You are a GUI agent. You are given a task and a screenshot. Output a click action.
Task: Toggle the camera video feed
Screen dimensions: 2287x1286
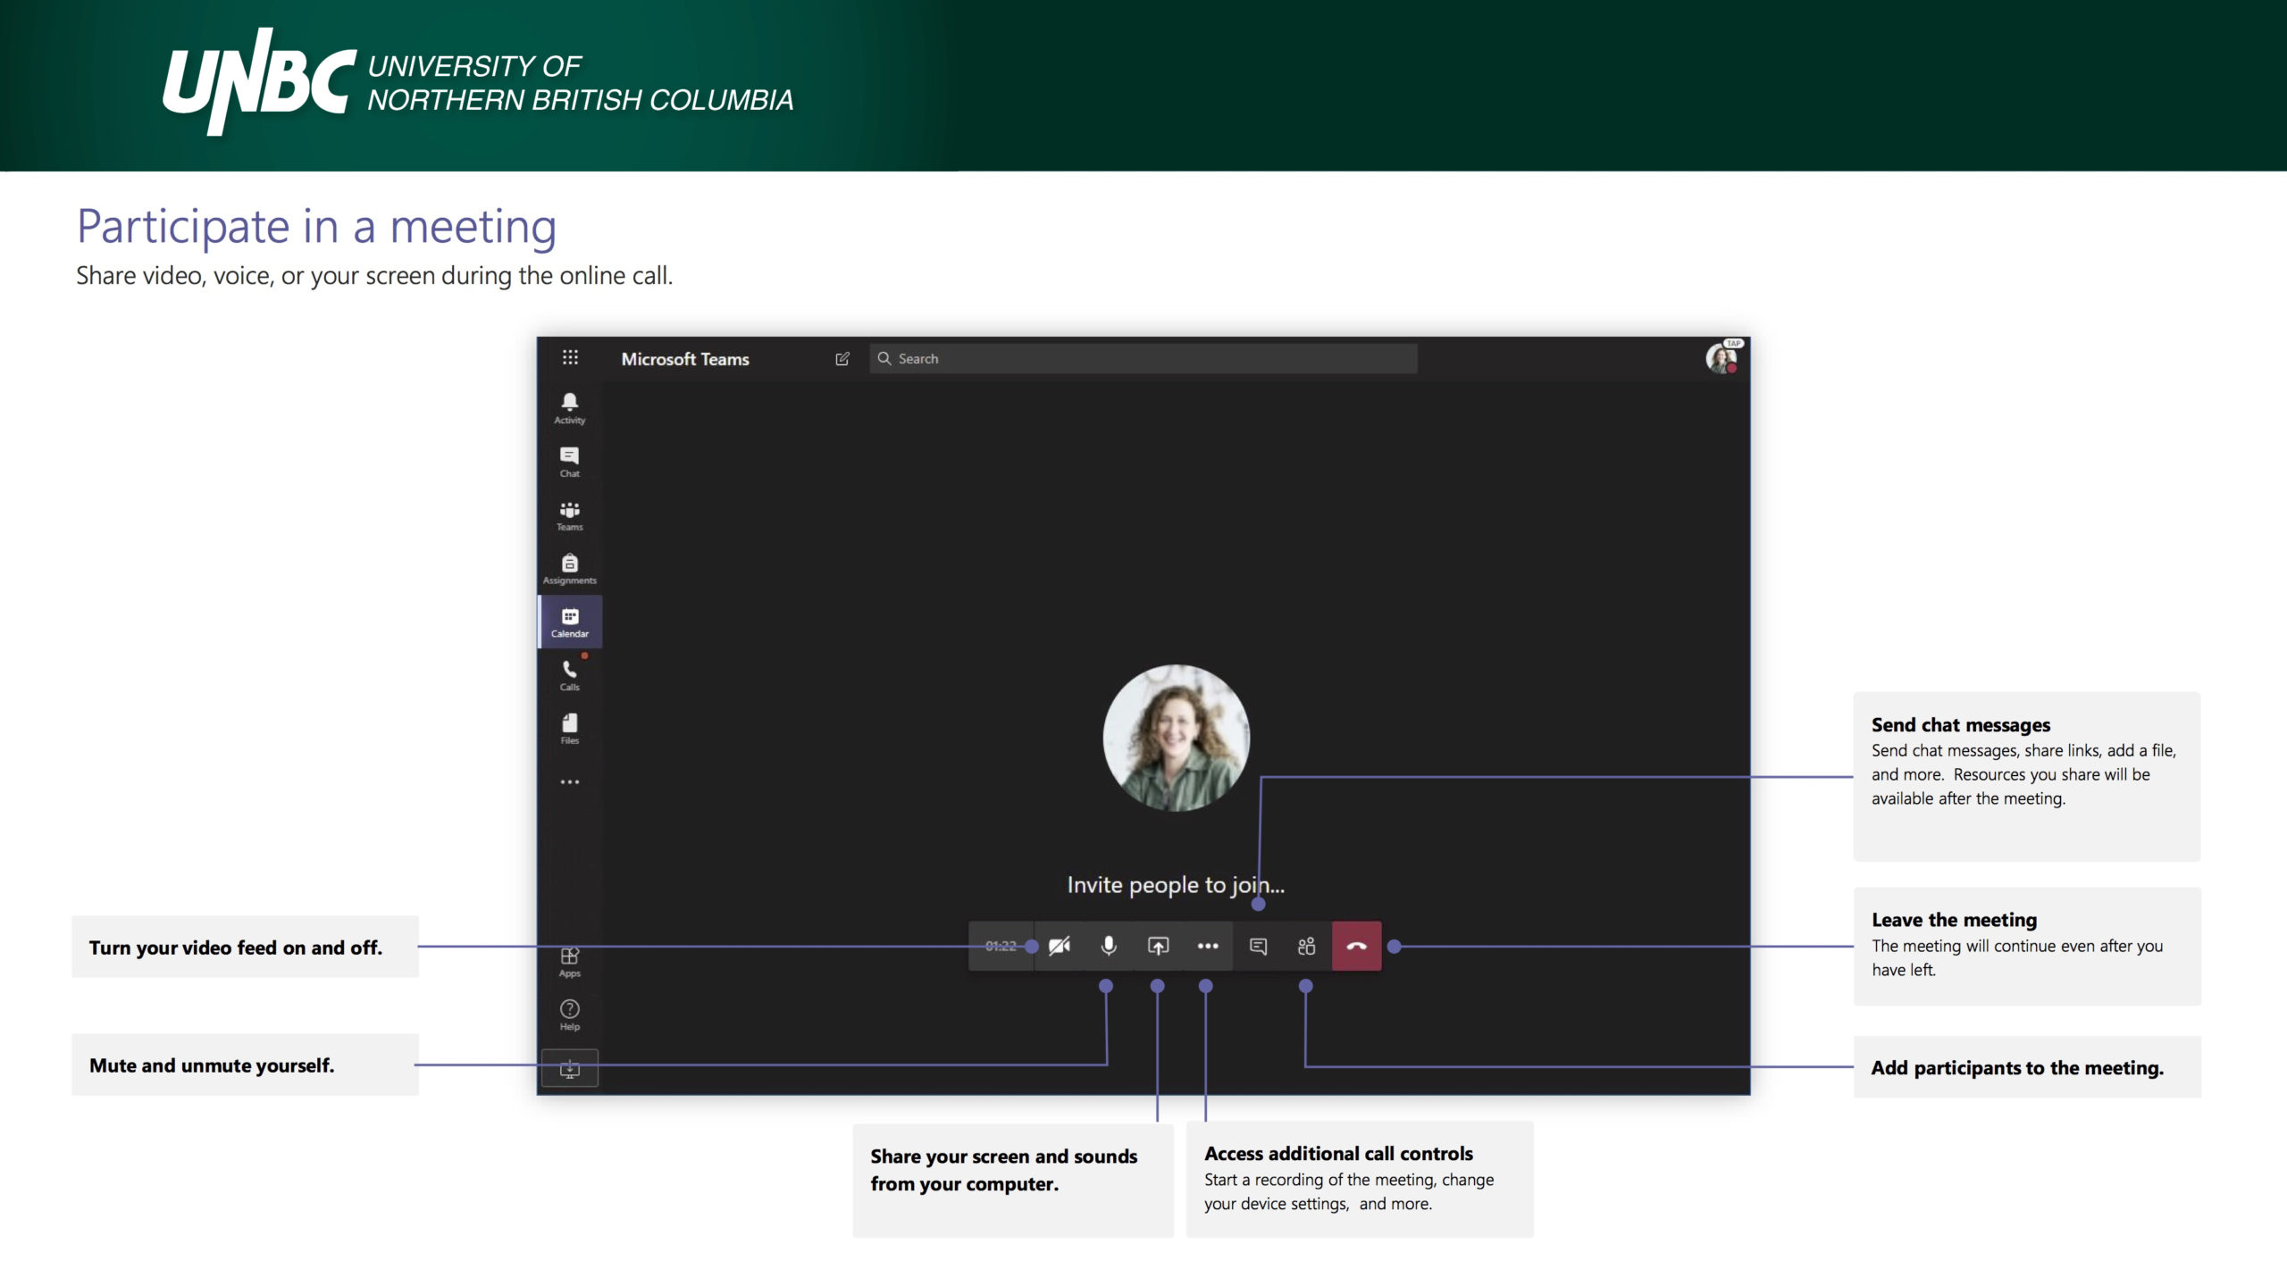tap(1060, 946)
